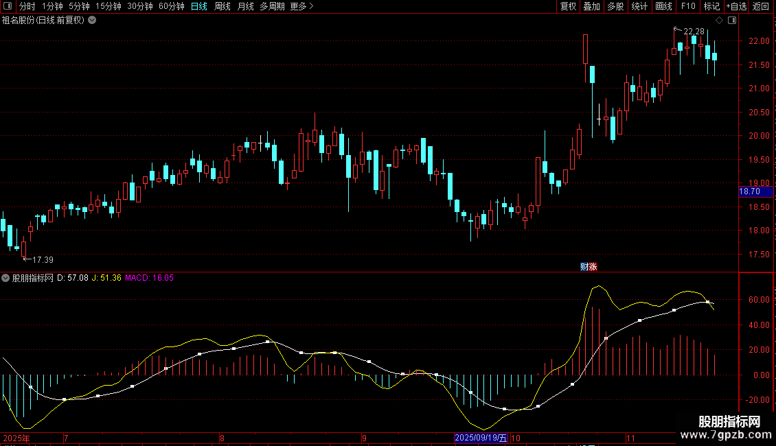Select the 5分钟 period

79,6
